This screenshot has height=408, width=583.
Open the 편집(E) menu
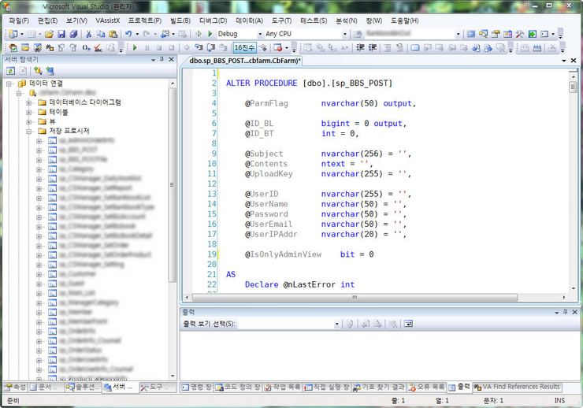(47, 20)
